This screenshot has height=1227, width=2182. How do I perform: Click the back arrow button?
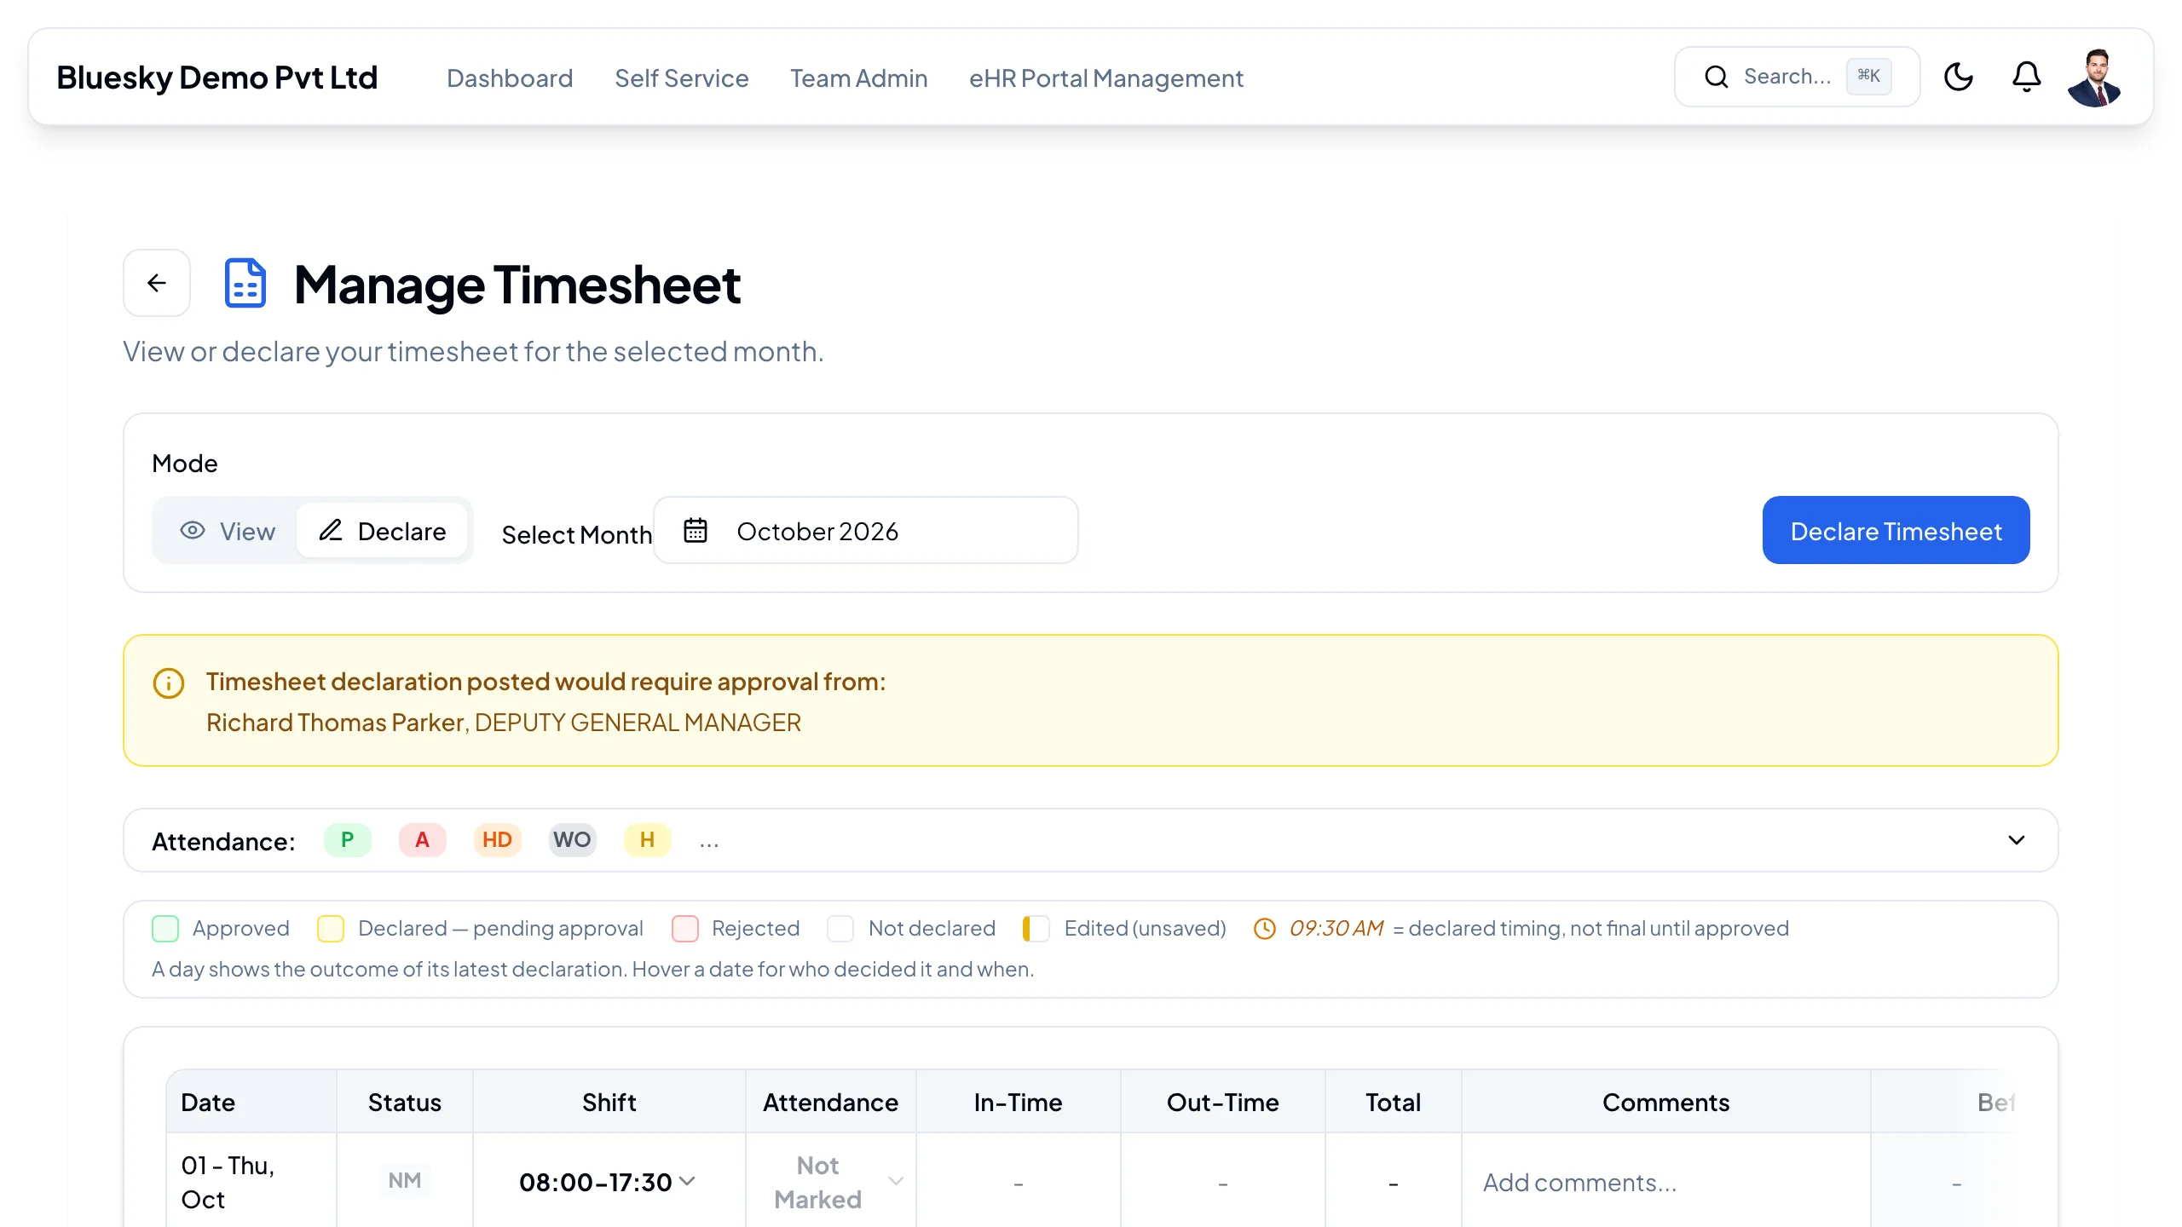tap(157, 283)
